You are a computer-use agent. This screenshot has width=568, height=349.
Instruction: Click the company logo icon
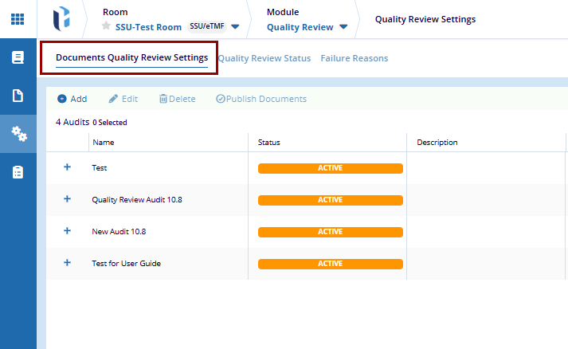pos(62,18)
